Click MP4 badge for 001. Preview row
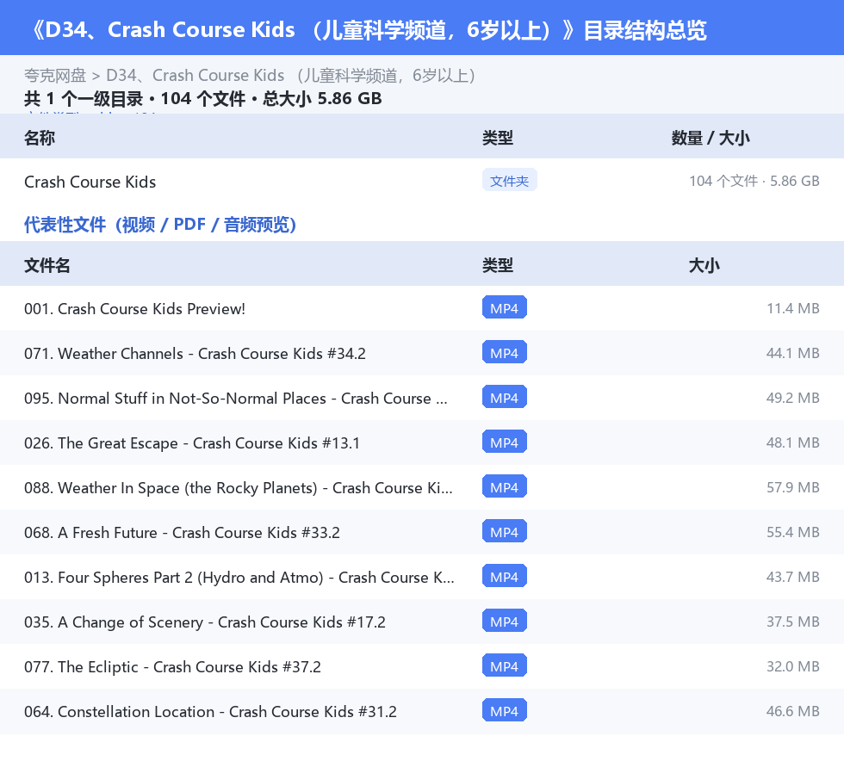The image size is (844, 761). coord(505,308)
